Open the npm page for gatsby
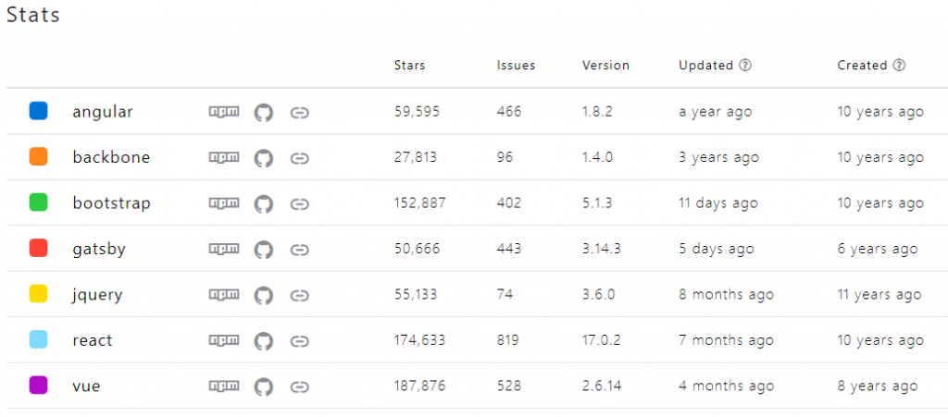This screenshot has width=948, height=417. pyautogui.click(x=223, y=250)
